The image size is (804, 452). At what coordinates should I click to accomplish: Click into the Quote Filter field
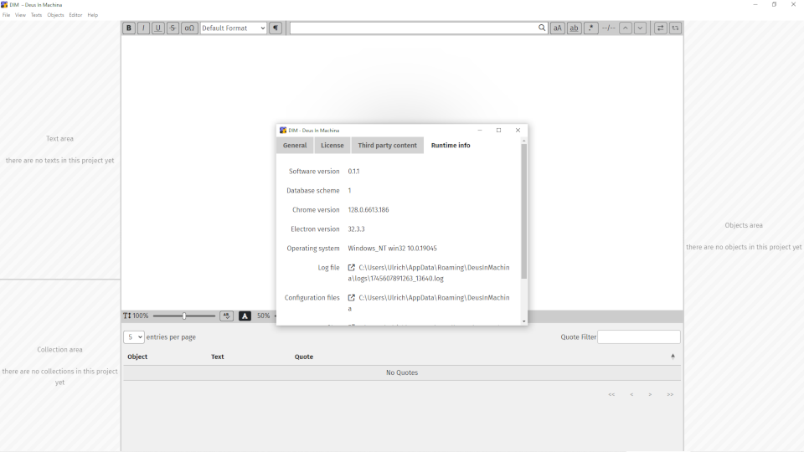[x=639, y=336]
